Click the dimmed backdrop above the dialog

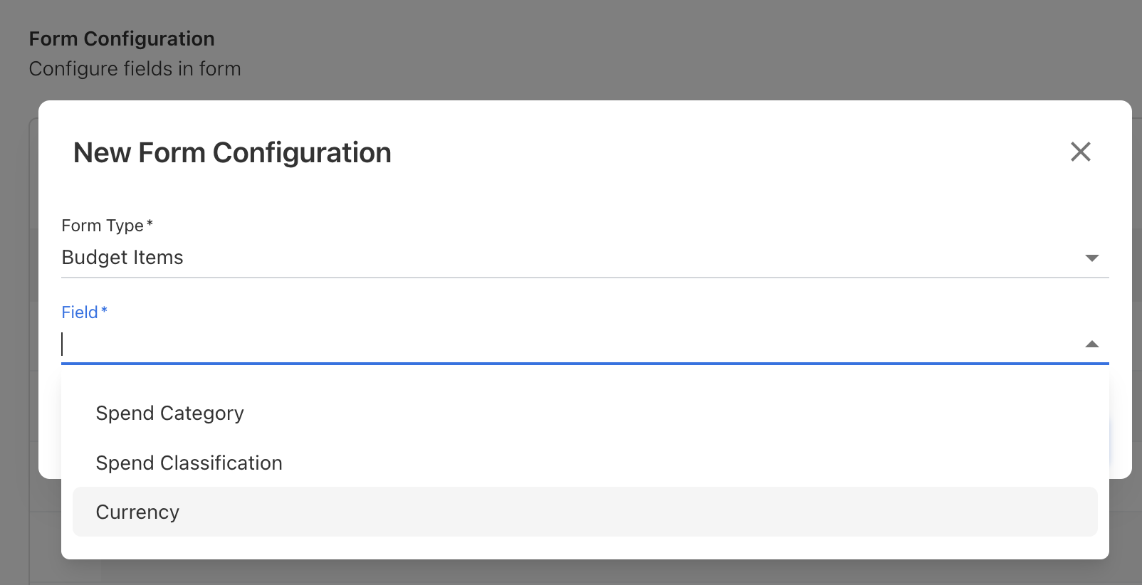[641, 50]
